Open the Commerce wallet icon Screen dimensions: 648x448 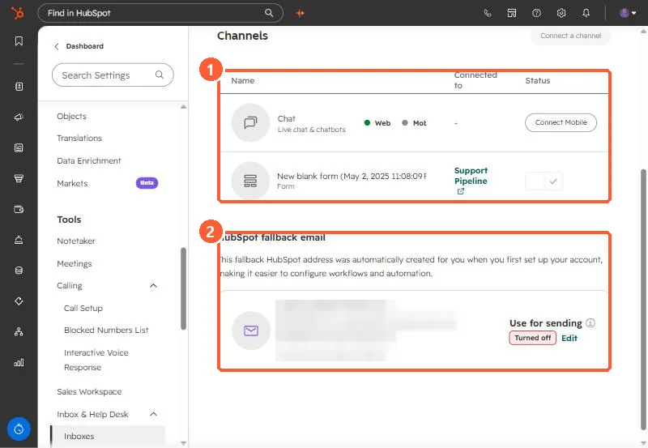19,209
